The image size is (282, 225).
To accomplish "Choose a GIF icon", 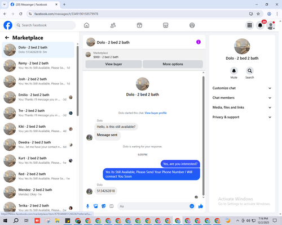I will 112,206.
